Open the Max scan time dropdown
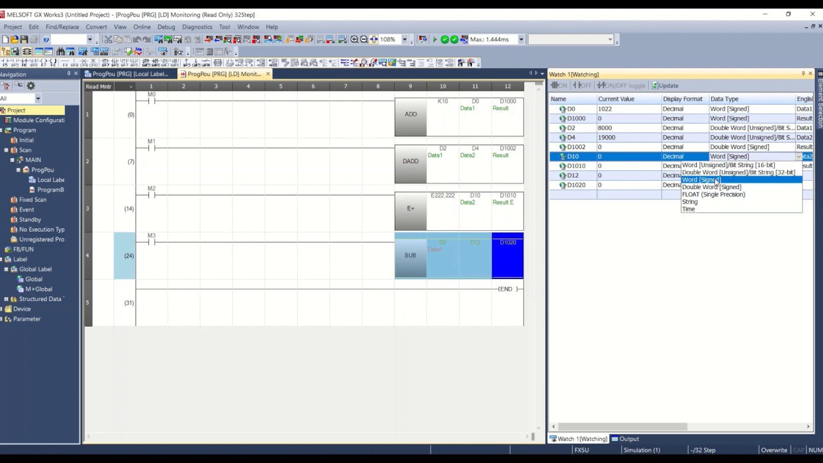 [x=521, y=39]
